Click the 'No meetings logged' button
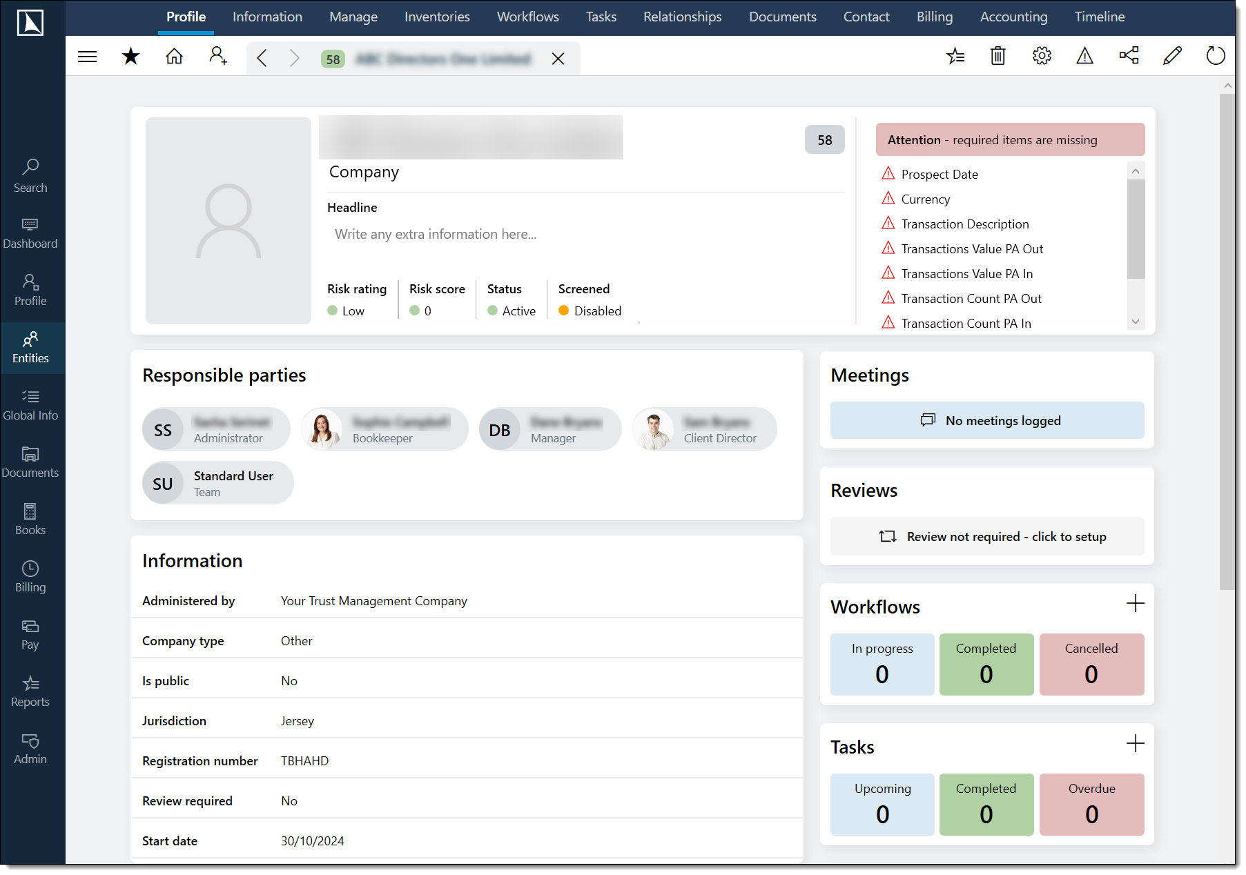Screen dimensions: 1246x875 click(x=987, y=420)
